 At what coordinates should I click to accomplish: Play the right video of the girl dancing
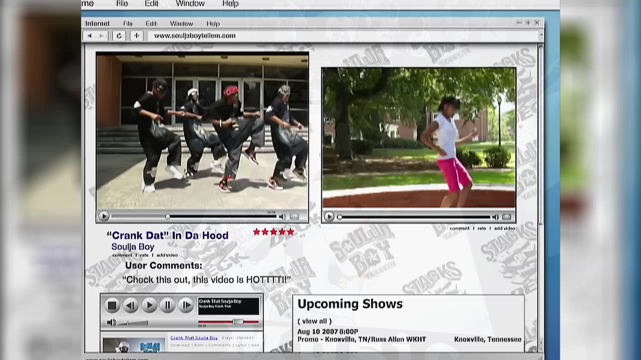(x=329, y=217)
